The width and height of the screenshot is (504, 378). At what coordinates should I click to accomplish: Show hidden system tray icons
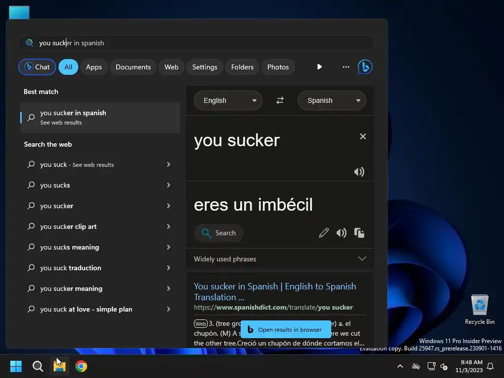(x=400, y=366)
